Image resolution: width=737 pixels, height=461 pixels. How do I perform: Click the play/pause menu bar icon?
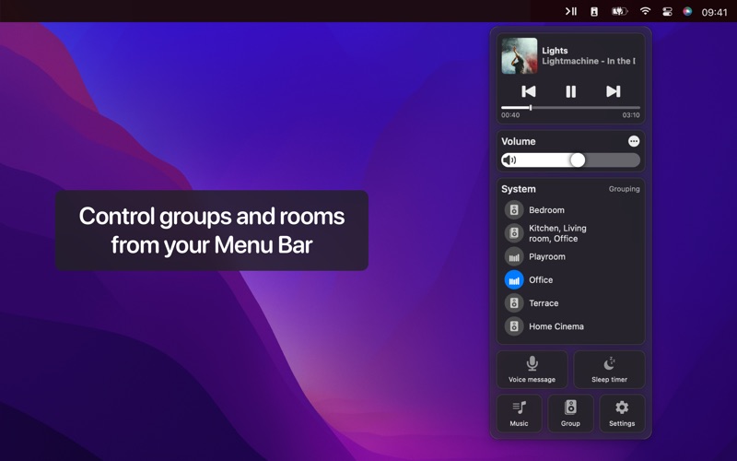coord(570,11)
